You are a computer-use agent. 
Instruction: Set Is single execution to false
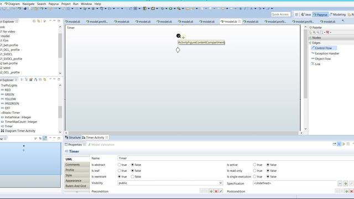coord(268,177)
